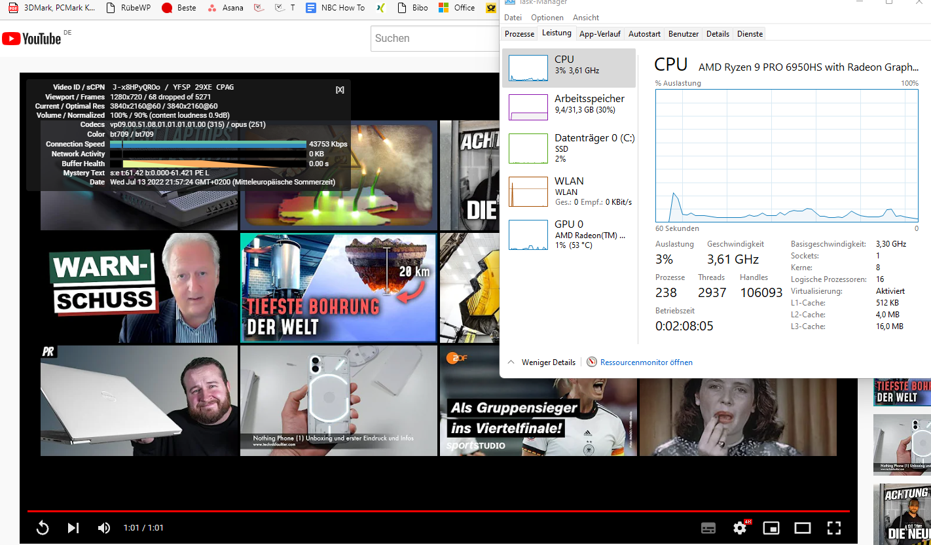
Task: Focus the YouTube Suchen search field
Action: tap(435, 39)
